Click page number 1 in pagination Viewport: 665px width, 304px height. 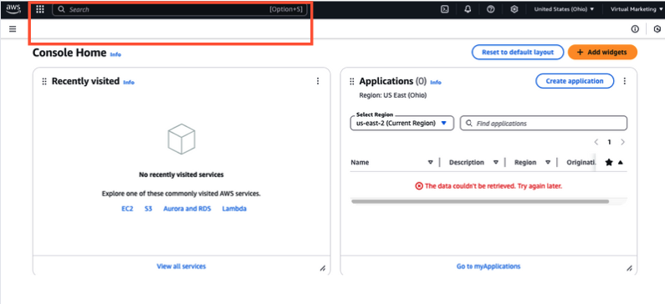tap(610, 142)
